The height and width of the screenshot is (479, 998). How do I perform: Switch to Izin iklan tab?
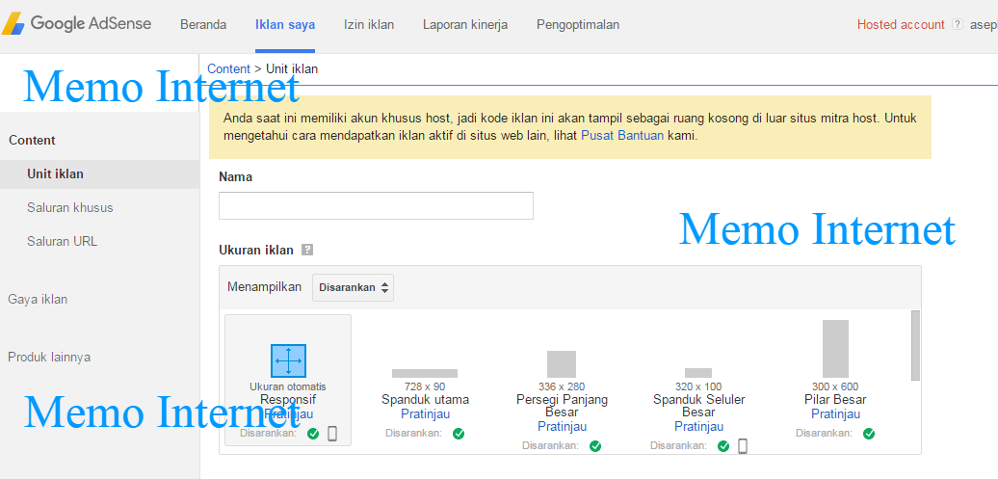[x=369, y=25]
